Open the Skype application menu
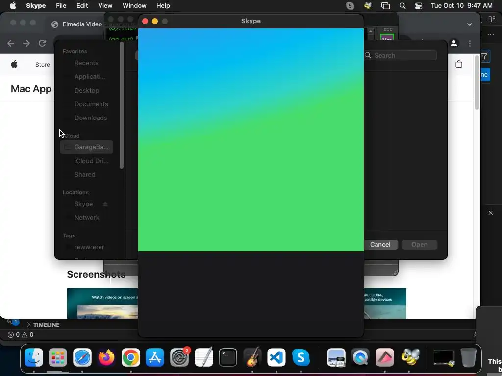The image size is (502, 376). pyautogui.click(x=36, y=6)
